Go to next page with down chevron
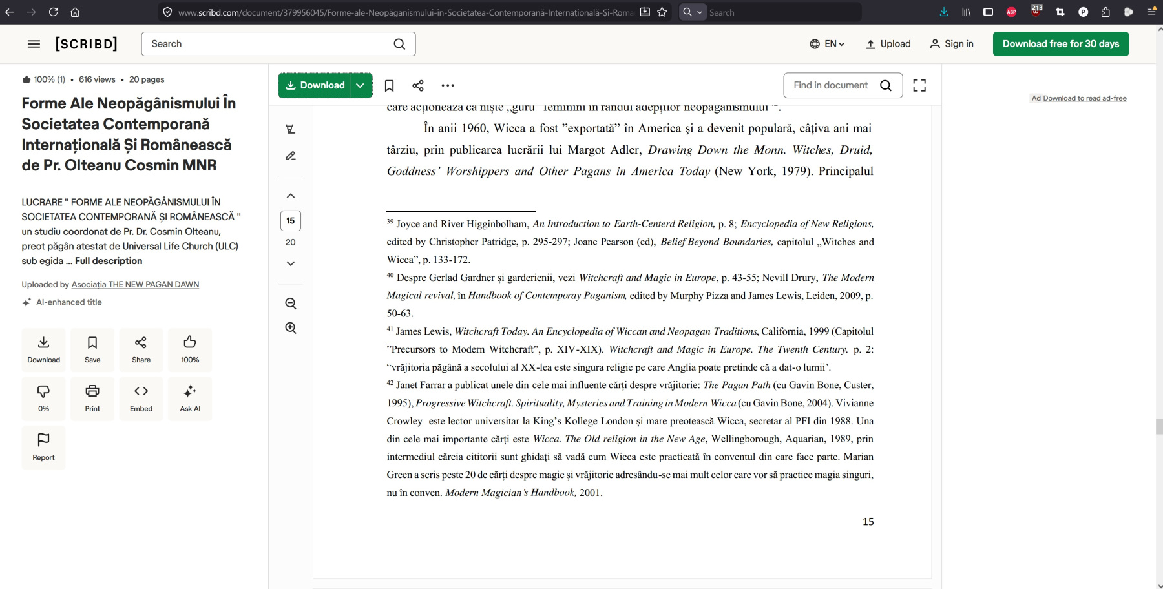Viewport: 1163px width, 589px height. (291, 263)
